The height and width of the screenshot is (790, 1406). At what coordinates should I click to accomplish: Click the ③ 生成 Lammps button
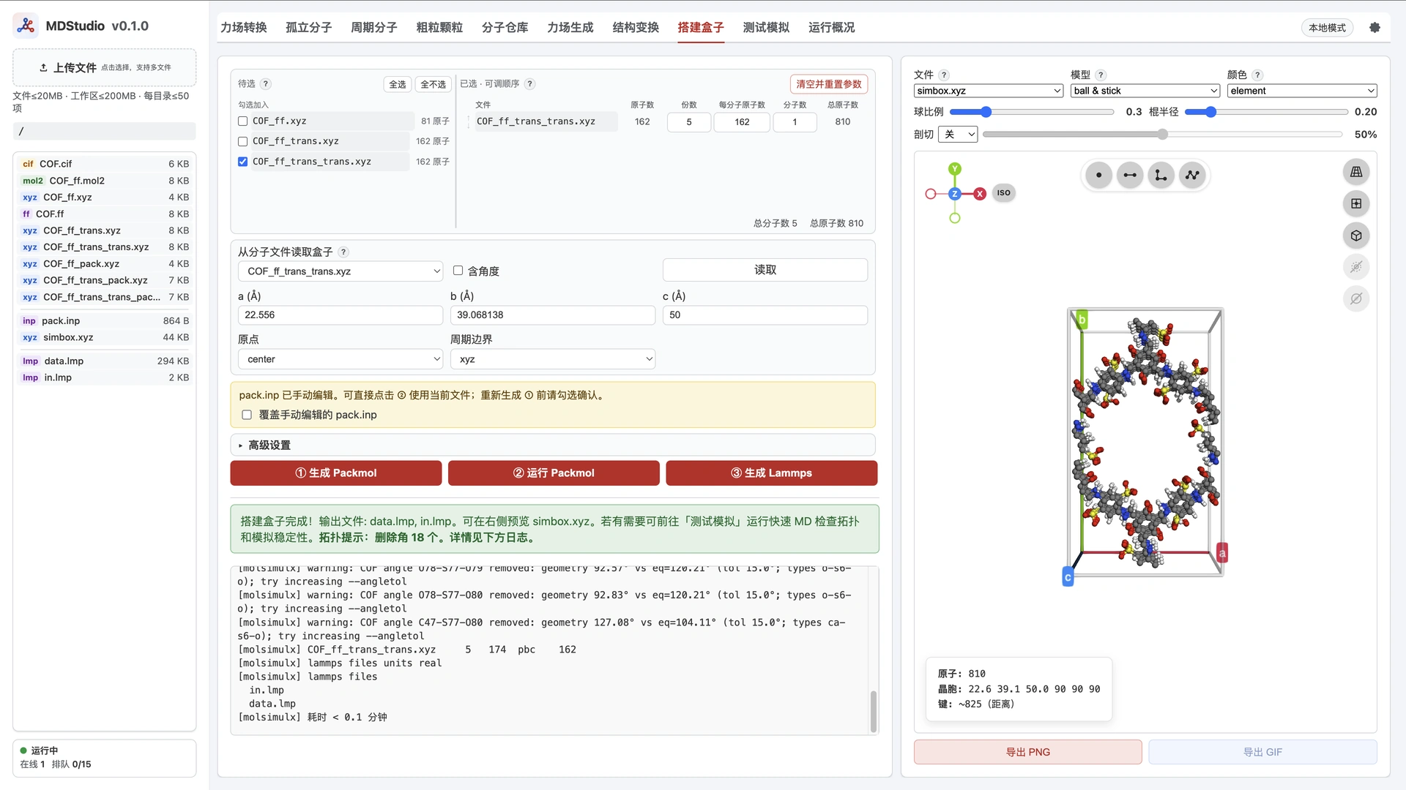[772, 473]
